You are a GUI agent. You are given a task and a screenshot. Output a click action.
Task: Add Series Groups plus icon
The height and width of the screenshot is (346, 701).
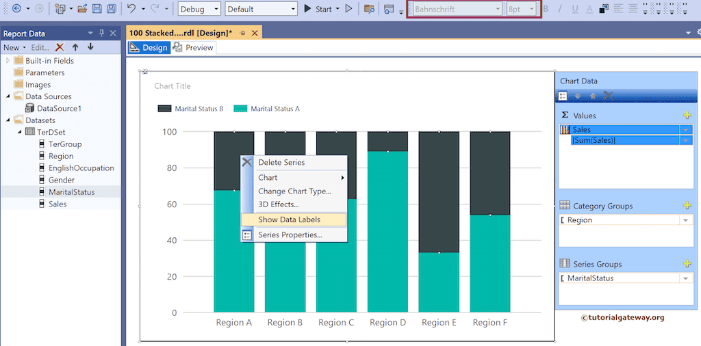tap(687, 264)
